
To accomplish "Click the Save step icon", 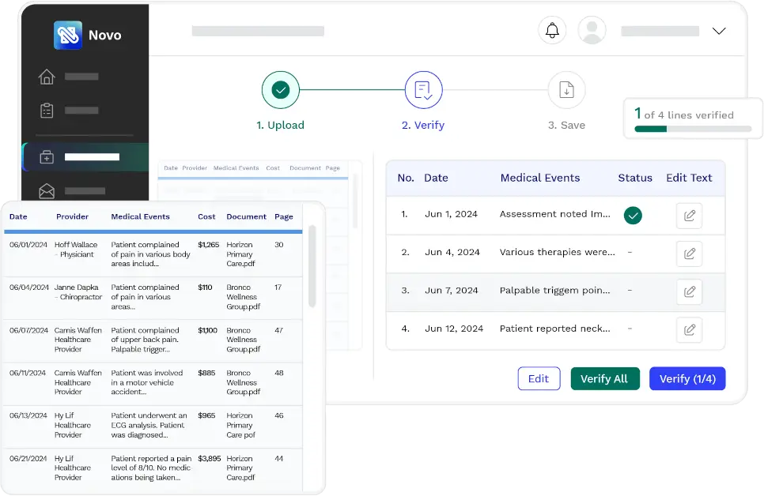I will 566,90.
